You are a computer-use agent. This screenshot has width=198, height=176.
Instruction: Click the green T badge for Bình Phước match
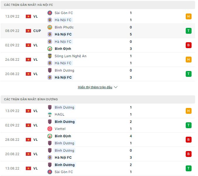(x=189, y=31)
